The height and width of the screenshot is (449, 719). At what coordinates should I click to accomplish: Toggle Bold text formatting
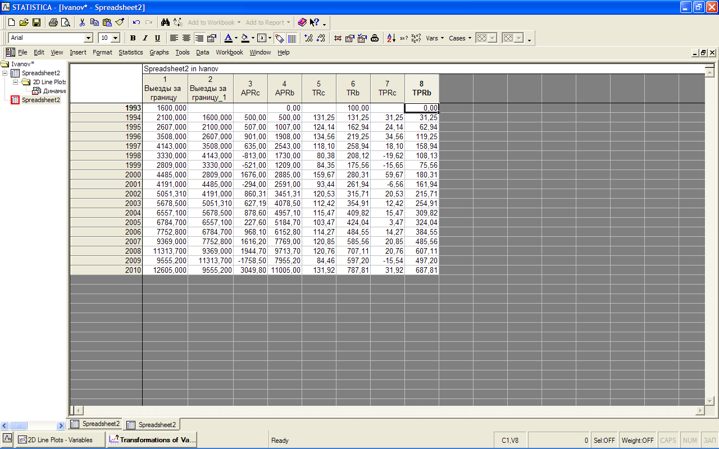coord(133,38)
